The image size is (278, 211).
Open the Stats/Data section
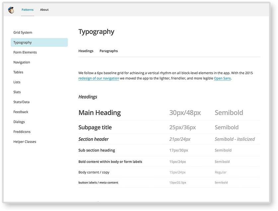click(22, 102)
